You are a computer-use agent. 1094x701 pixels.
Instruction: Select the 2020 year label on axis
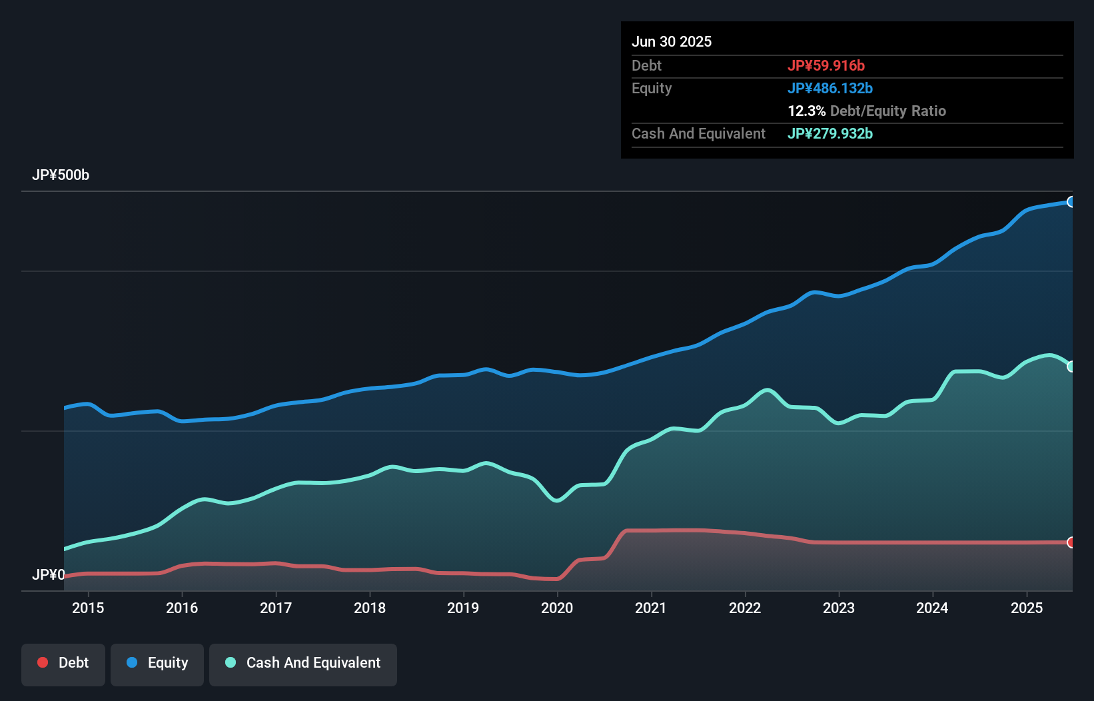(558, 608)
